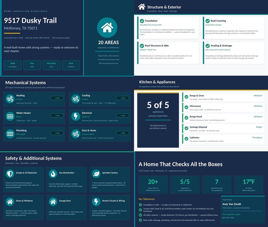Click the 17°F AC temp stat card
Viewport: 268px width, 227px height.
[x=249, y=184]
